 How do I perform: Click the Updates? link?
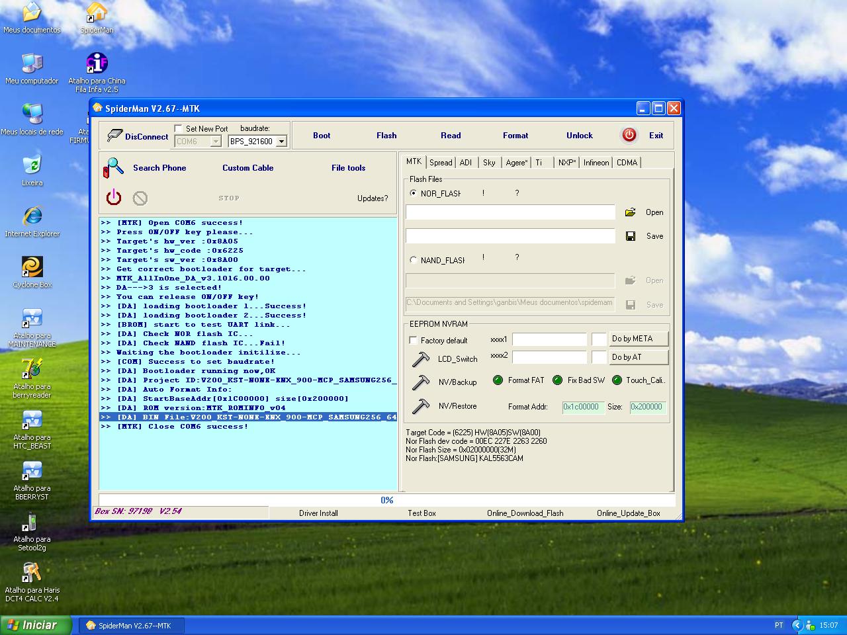[373, 198]
